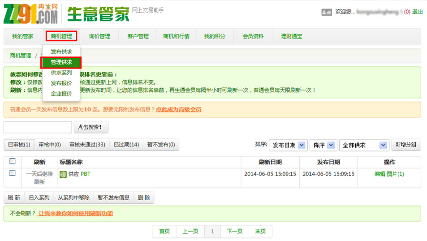Click the ZZ91.com site logo
The image size is (427, 241).
click(x=30, y=13)
